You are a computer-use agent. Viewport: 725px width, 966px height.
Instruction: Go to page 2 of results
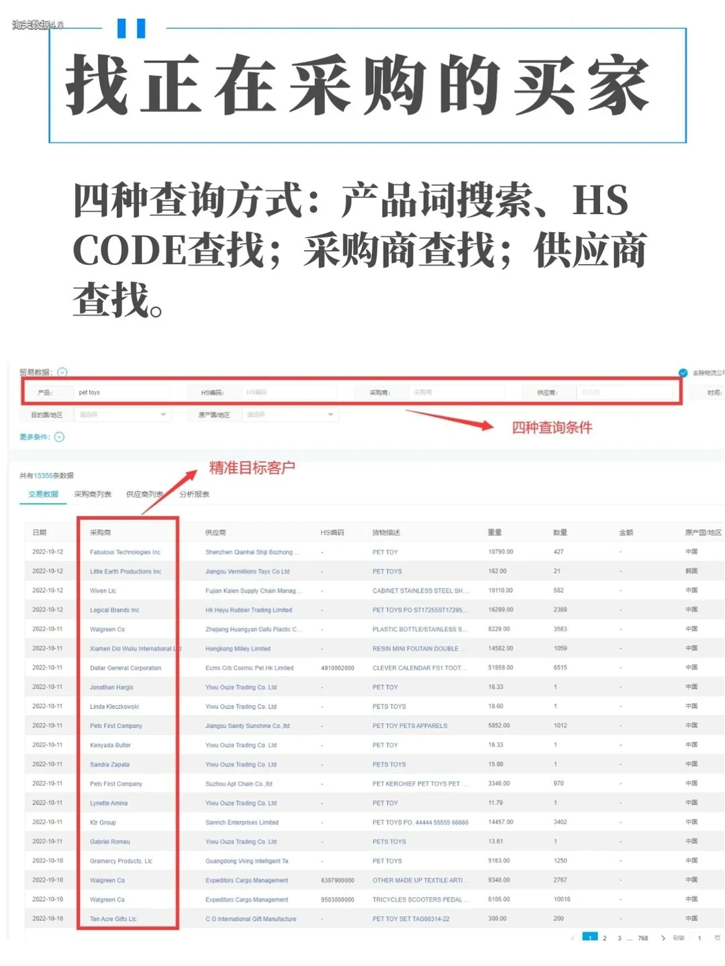(x=605, y=937)
